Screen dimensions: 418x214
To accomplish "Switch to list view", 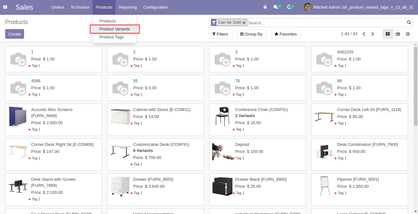I will click(398, 34).
